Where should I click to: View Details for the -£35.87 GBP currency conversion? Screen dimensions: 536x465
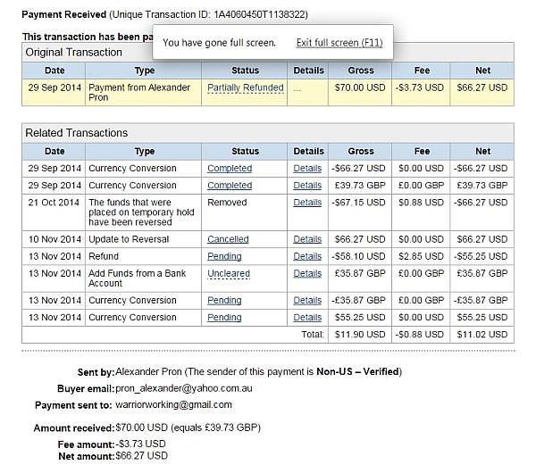click(x=307, y=301)
